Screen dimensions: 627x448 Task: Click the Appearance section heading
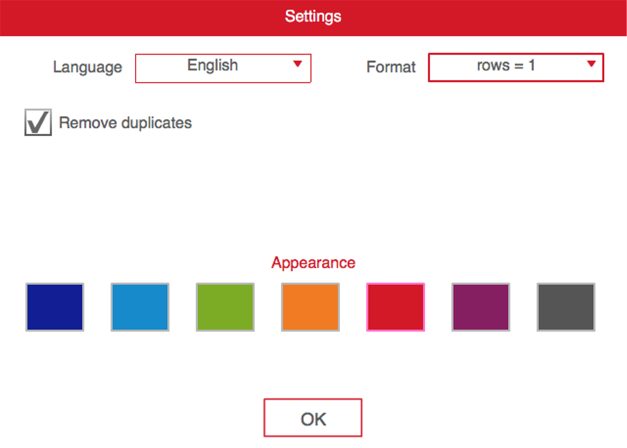tap(313, 262)
